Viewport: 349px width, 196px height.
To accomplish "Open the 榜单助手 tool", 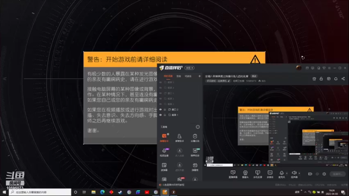I will coord(195,152).
